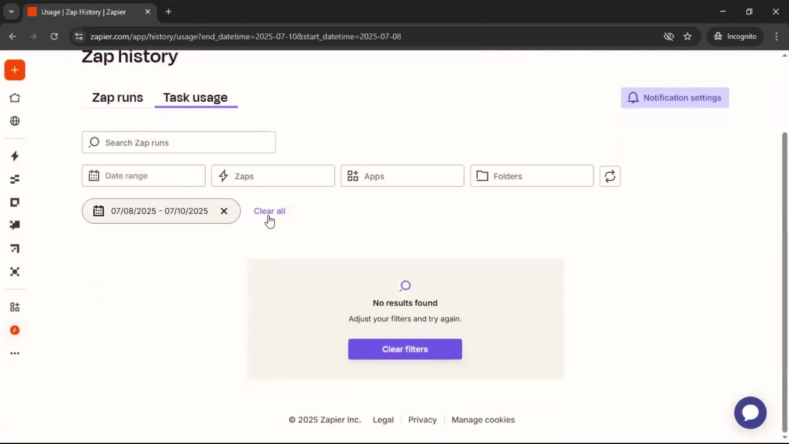Open the Privacy footer link
The image size is (789, 444).
click(422, 420)
